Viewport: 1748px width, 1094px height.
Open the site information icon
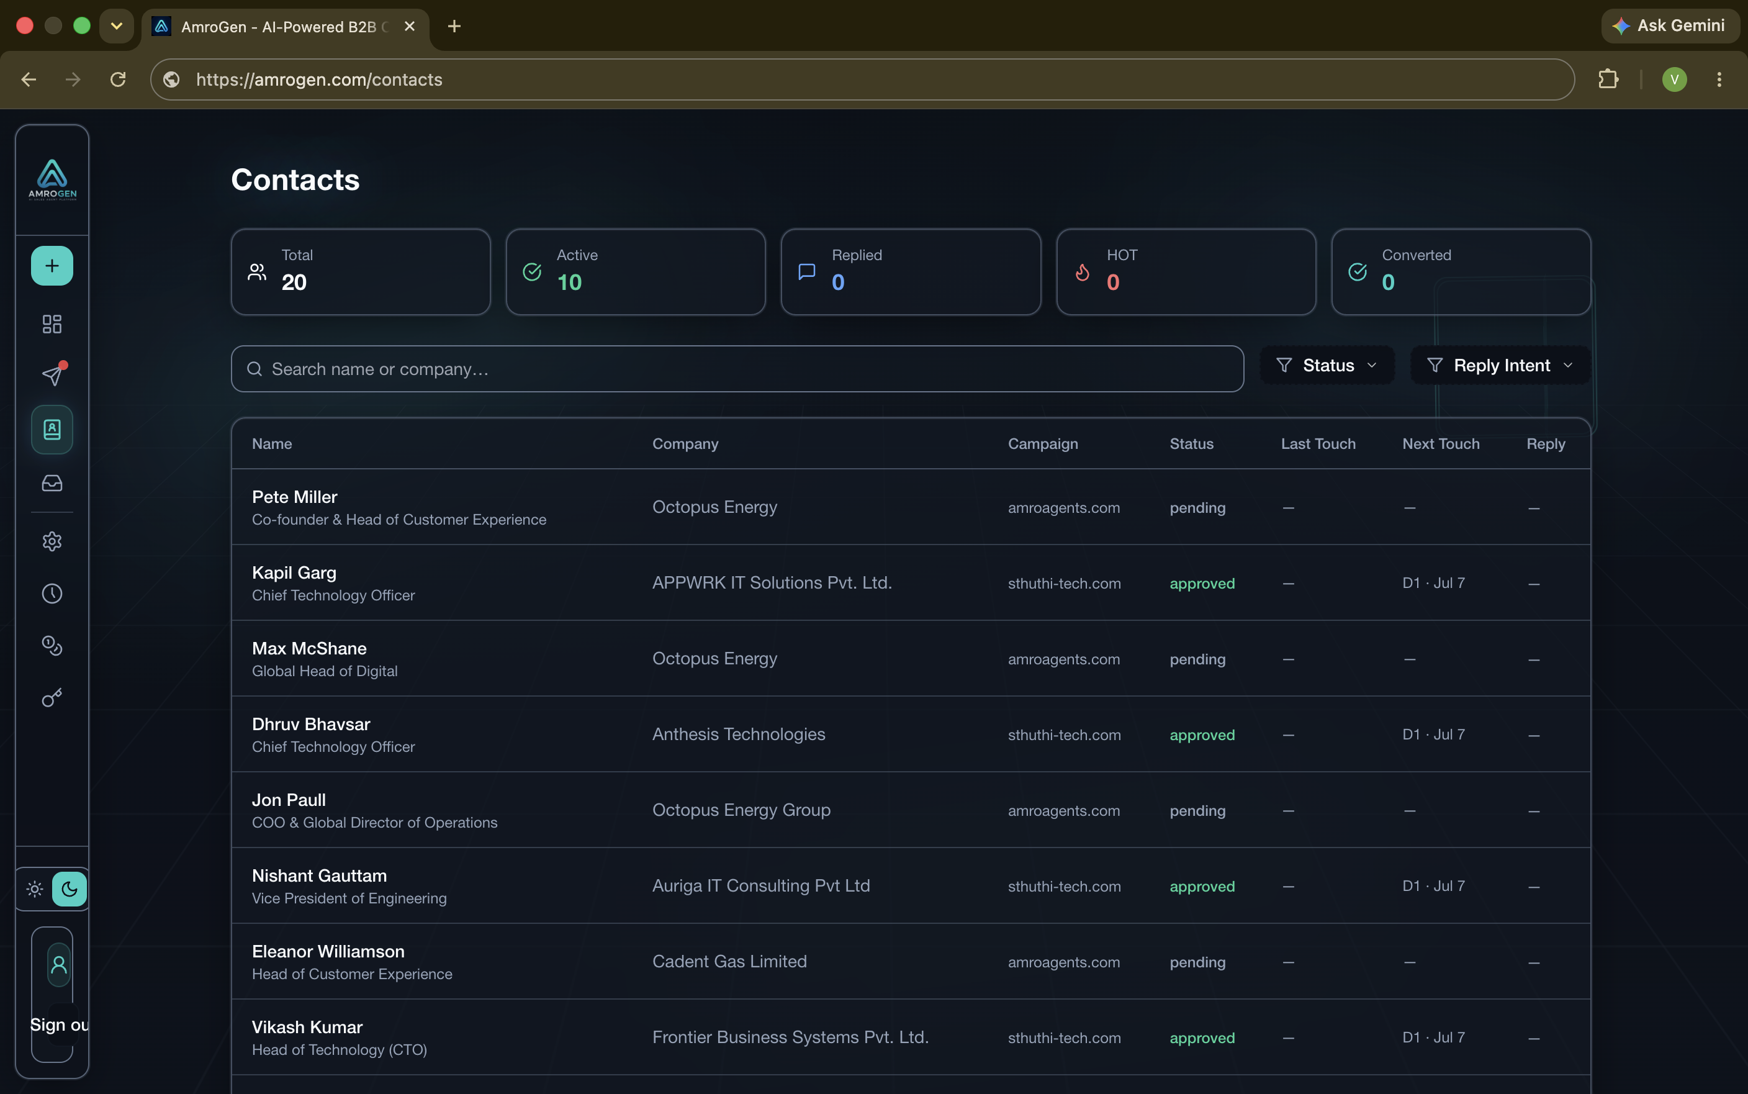coord(171,79)
